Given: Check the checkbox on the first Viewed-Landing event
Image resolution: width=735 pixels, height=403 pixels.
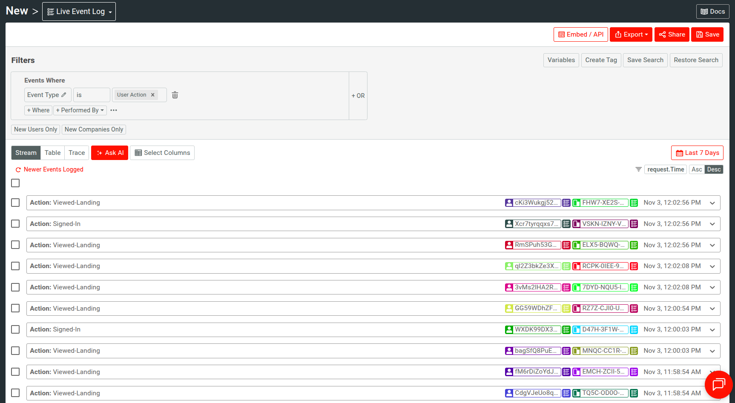Looking at the screenshot, I should tap(15, 203).
